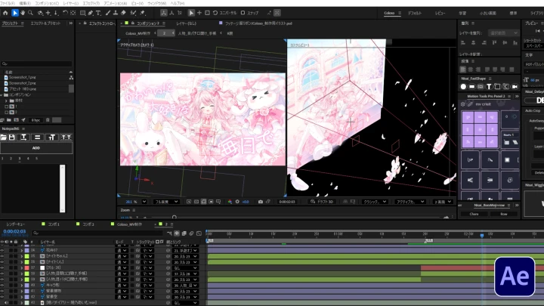
Task: Toggle lock switch on layer 38
Action: [16, 274]
